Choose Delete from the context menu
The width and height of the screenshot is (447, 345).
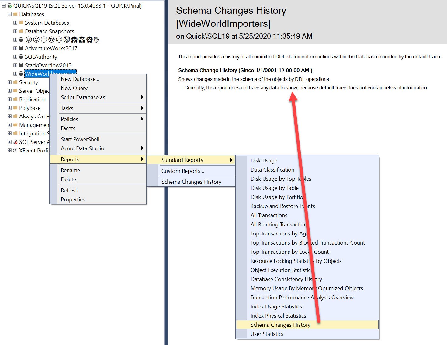pos(98,179)
